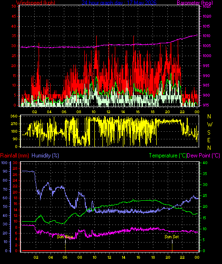Viewport: 222px width, 264px height.
Task: Click the Sun Rise marker on the lower chart
Action: 65,237
